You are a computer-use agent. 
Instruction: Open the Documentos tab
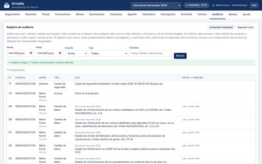97,14
